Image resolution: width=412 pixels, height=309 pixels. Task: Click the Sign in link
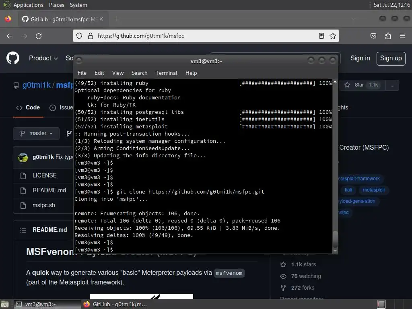click(360, 58)
